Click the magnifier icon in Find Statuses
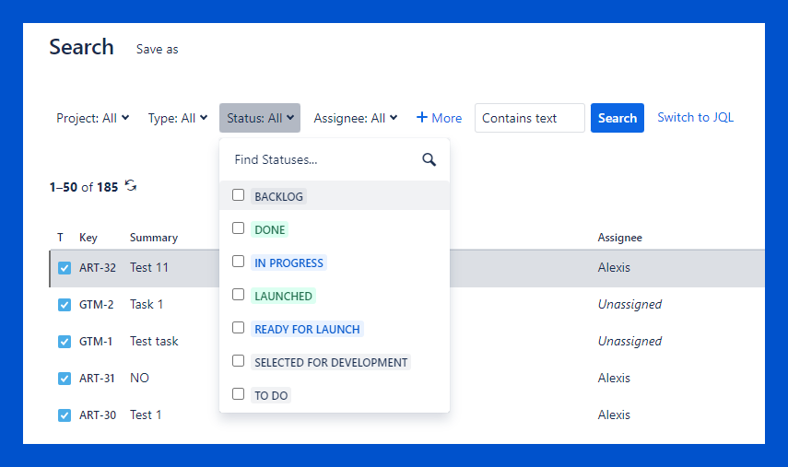 pyautogui.click(x=429, y=159)
